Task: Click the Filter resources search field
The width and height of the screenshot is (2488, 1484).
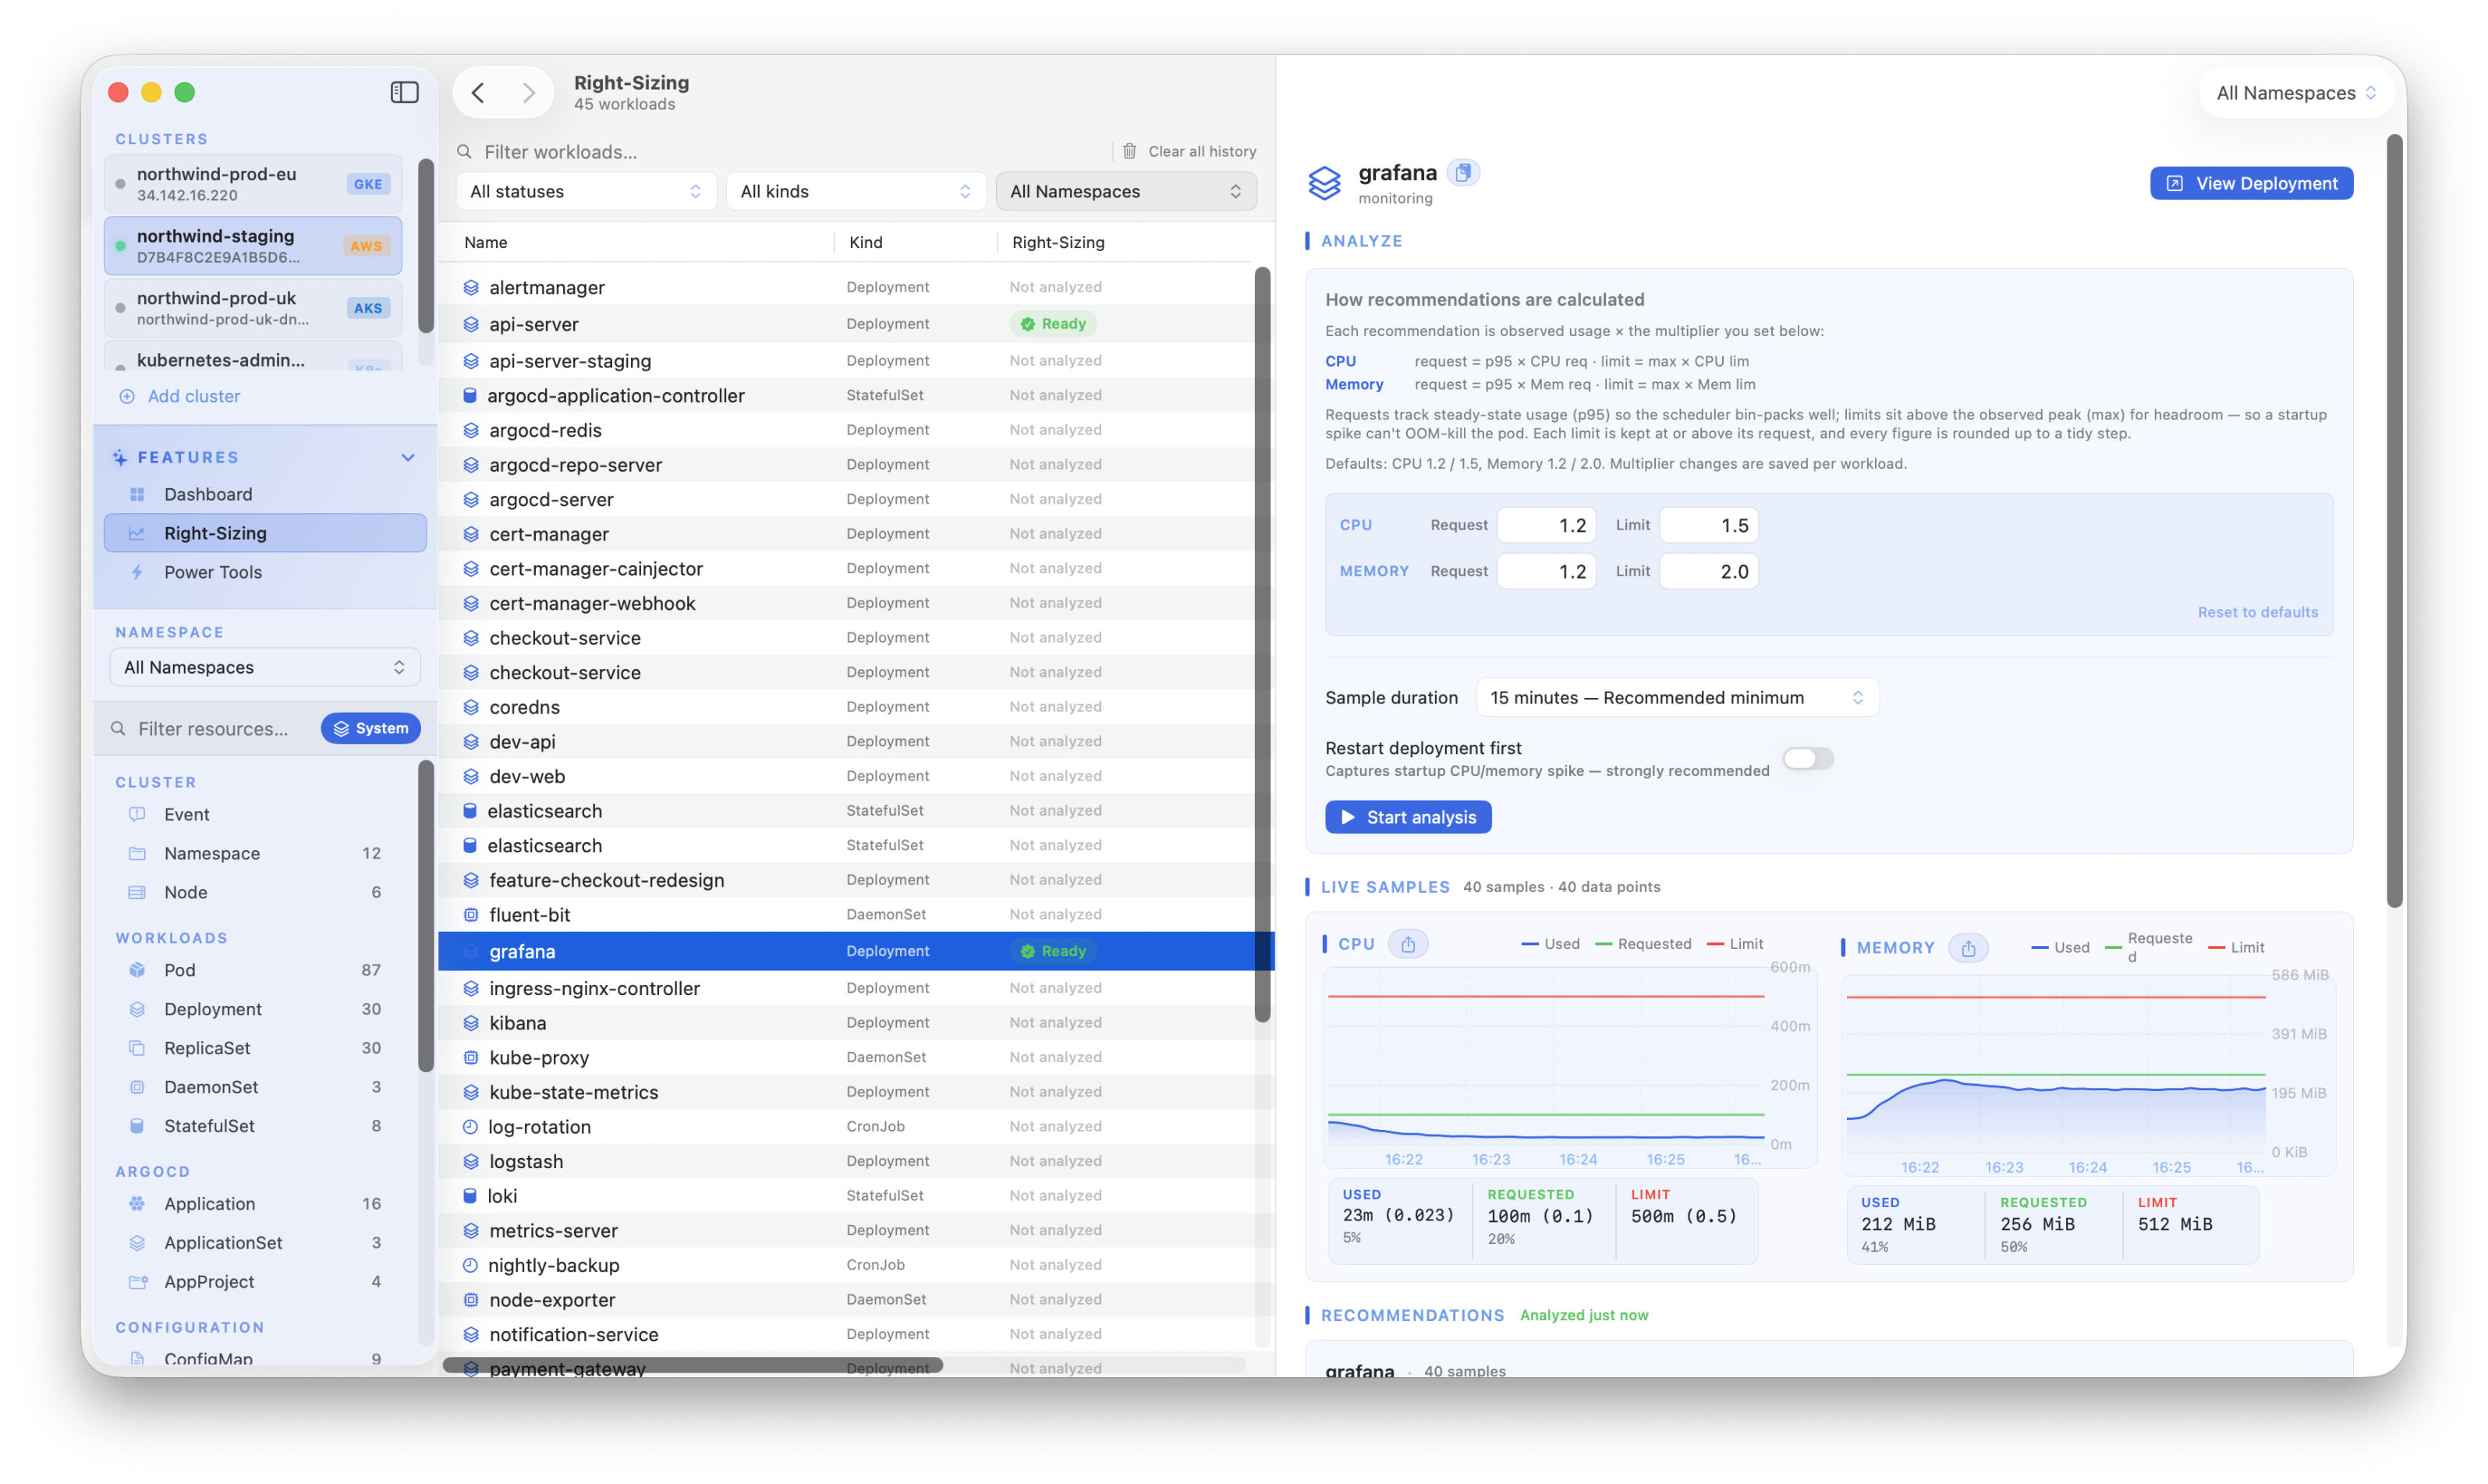Action: [x=212, y=729]
